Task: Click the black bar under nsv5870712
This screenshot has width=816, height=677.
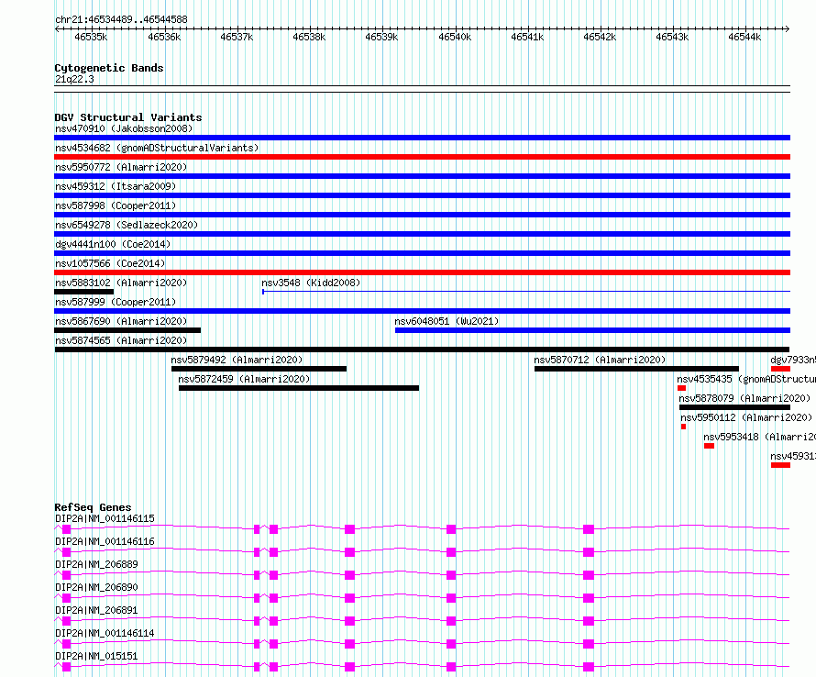Action: (x=636, y=369)
